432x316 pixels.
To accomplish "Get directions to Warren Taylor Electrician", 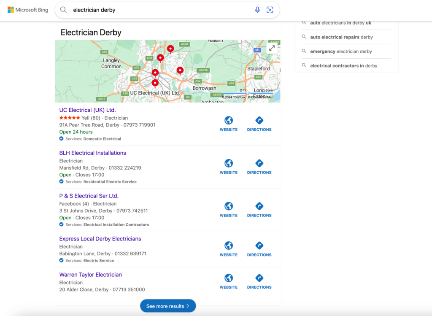I will tap(259, 281).
